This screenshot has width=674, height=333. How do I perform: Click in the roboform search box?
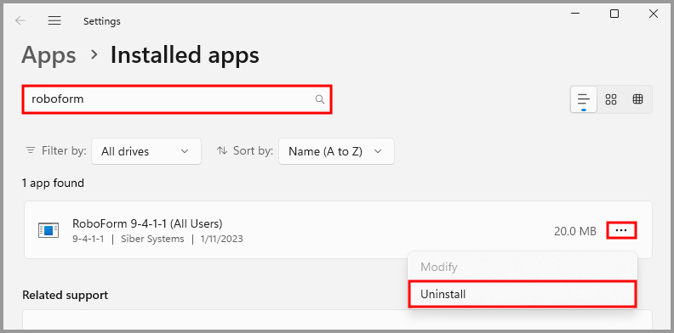177,99
